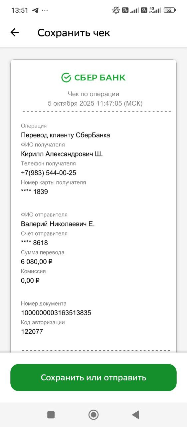The image size is (187, 427).
Task: Tap Android recent apps square button
Action: click(51, 415)
